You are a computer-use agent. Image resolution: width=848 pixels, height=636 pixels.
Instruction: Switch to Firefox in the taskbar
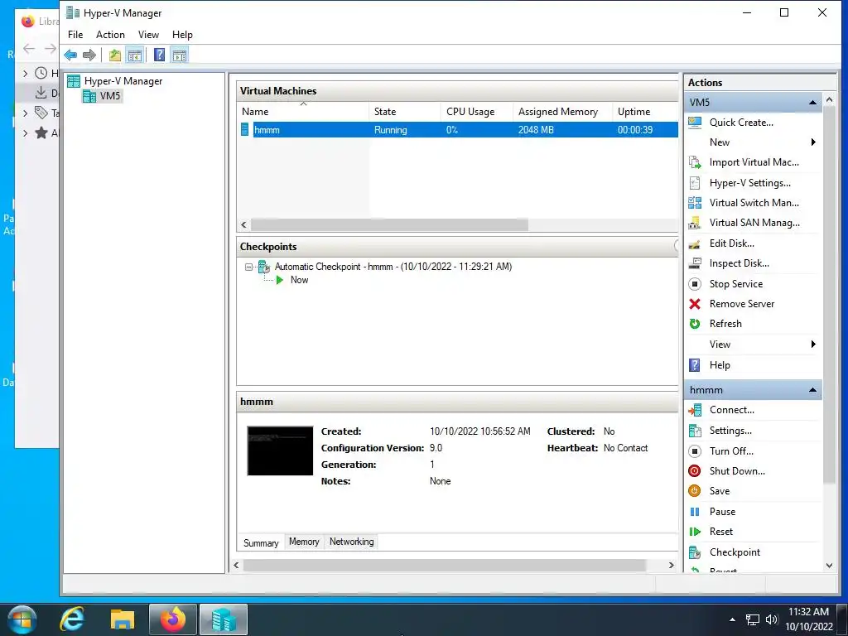(172, 619)
